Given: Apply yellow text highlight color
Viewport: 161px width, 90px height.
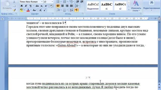Looking at the screenshot, I should pyautogui.click(x=21, y=10).
